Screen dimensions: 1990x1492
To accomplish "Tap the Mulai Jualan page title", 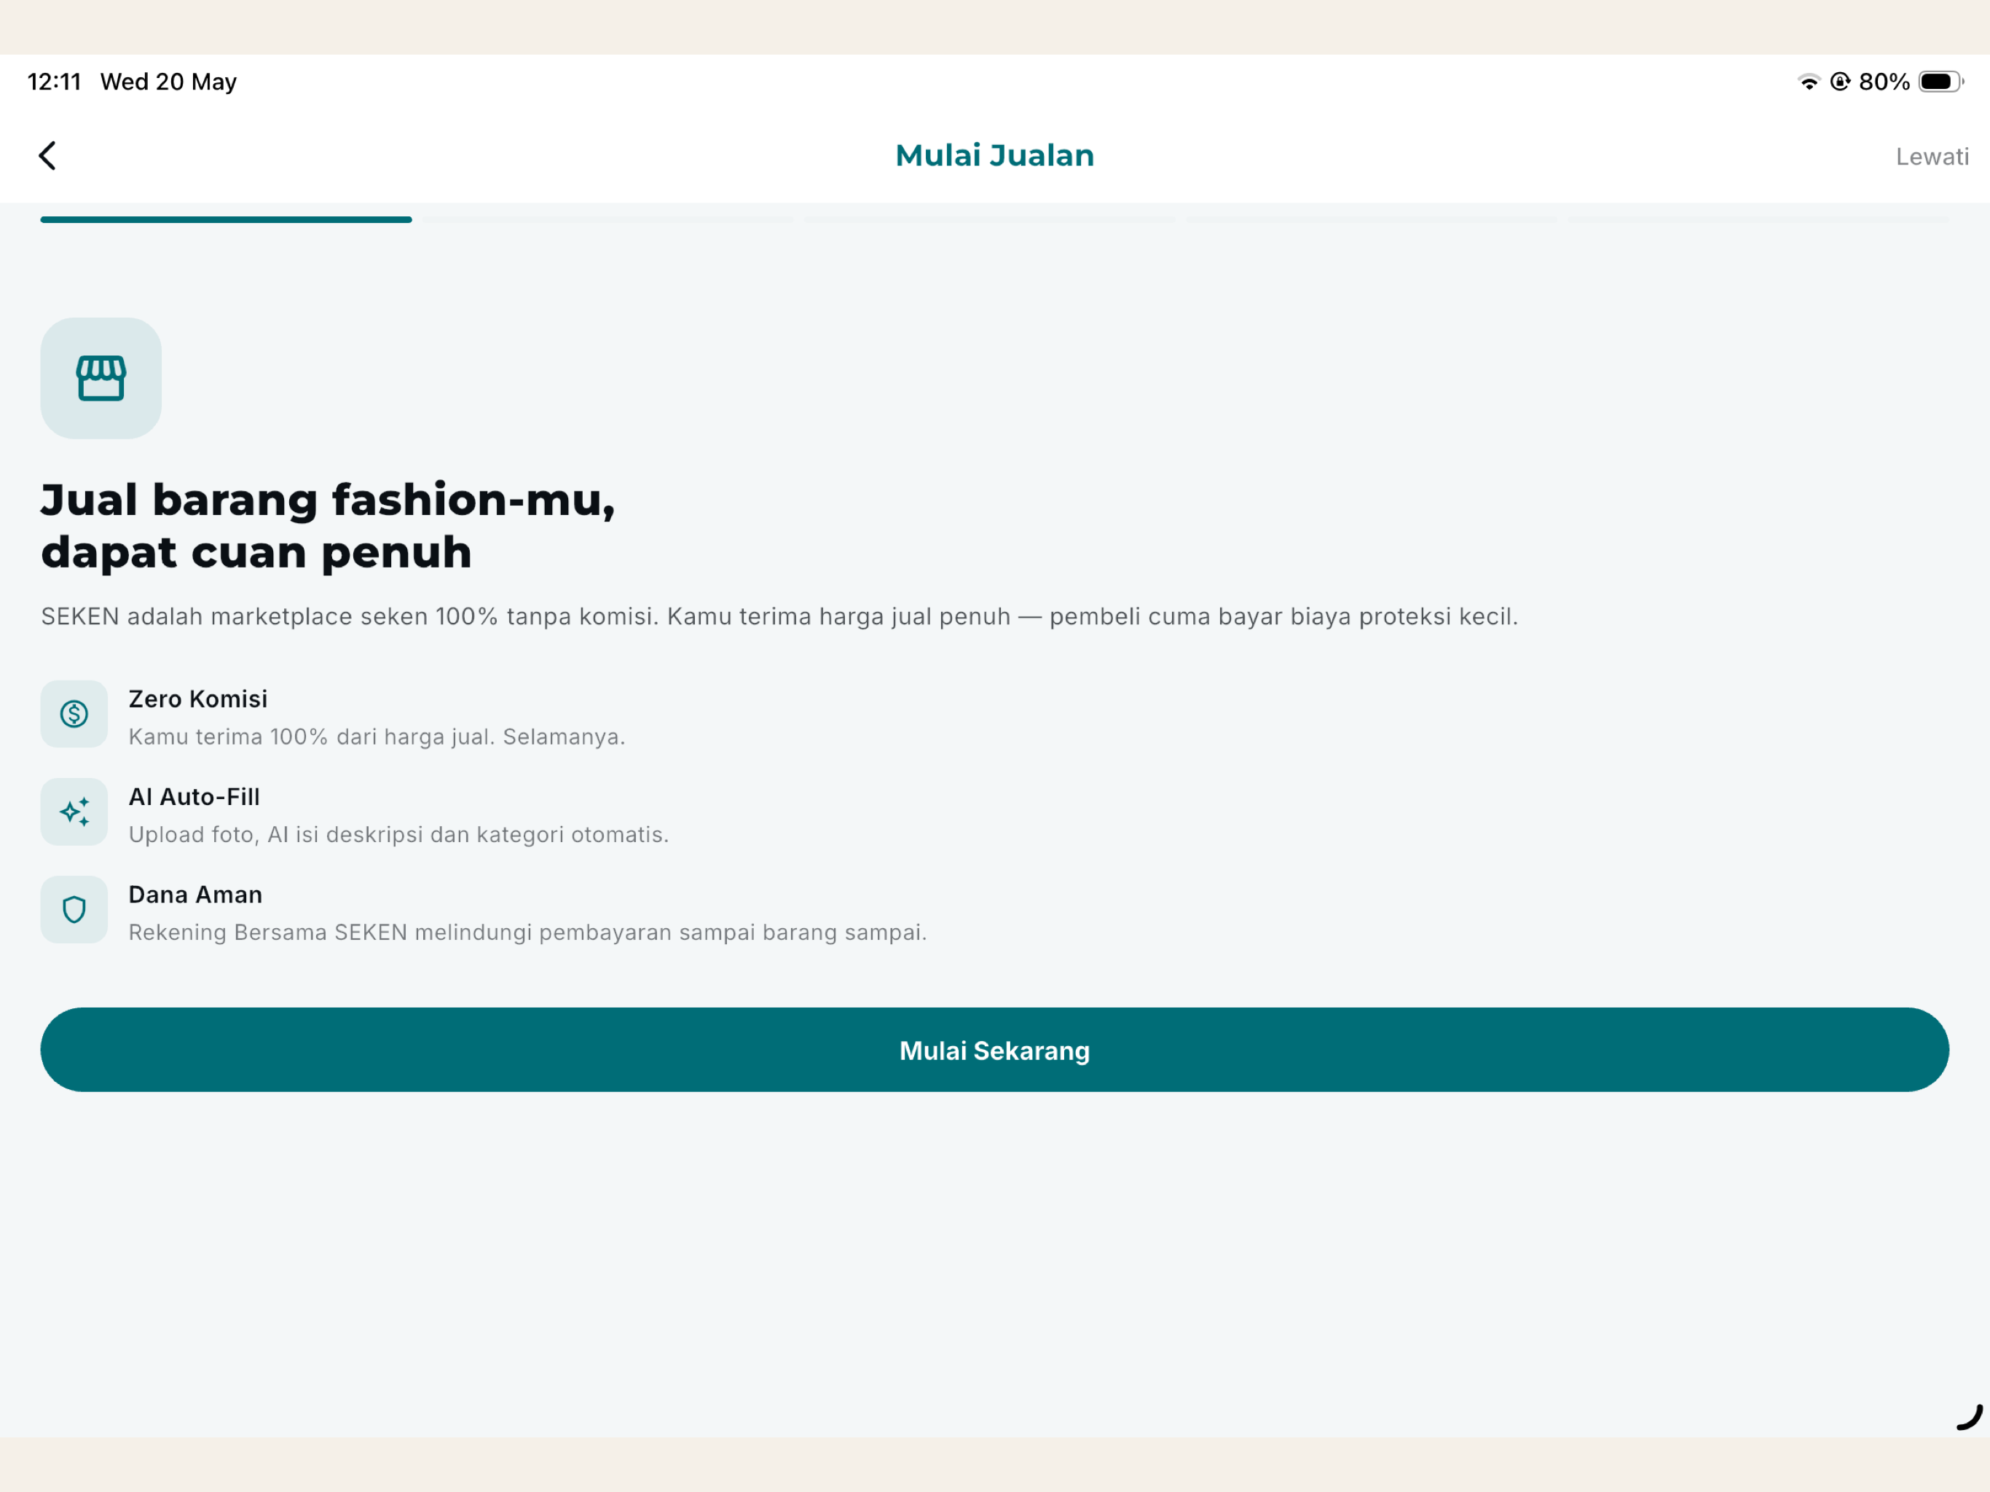I will 995,156.
